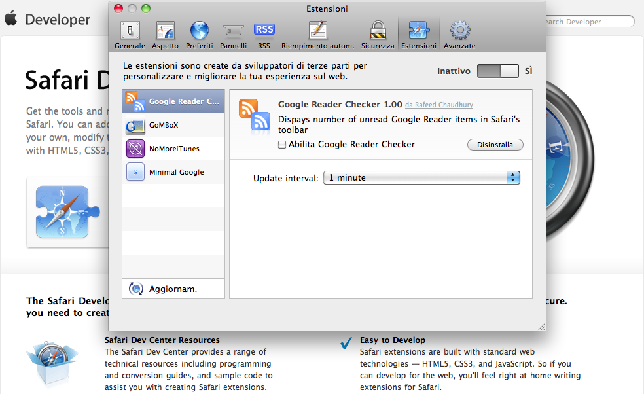
Task: Click the large Google Reader Checker detail icon
Action: (255, 115)
